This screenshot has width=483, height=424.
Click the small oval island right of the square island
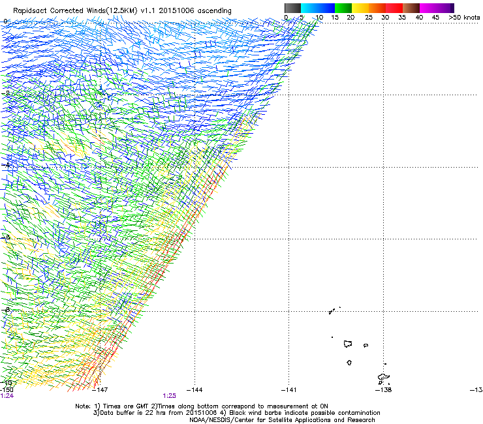pyautogui.click(x=366, y=346)
